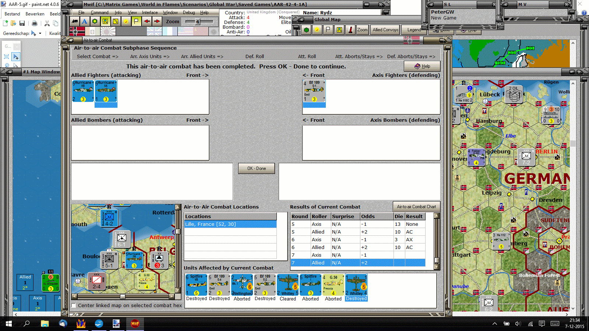
Task: Toggle the flag icon in main toolbar
Action: (136, 21)
